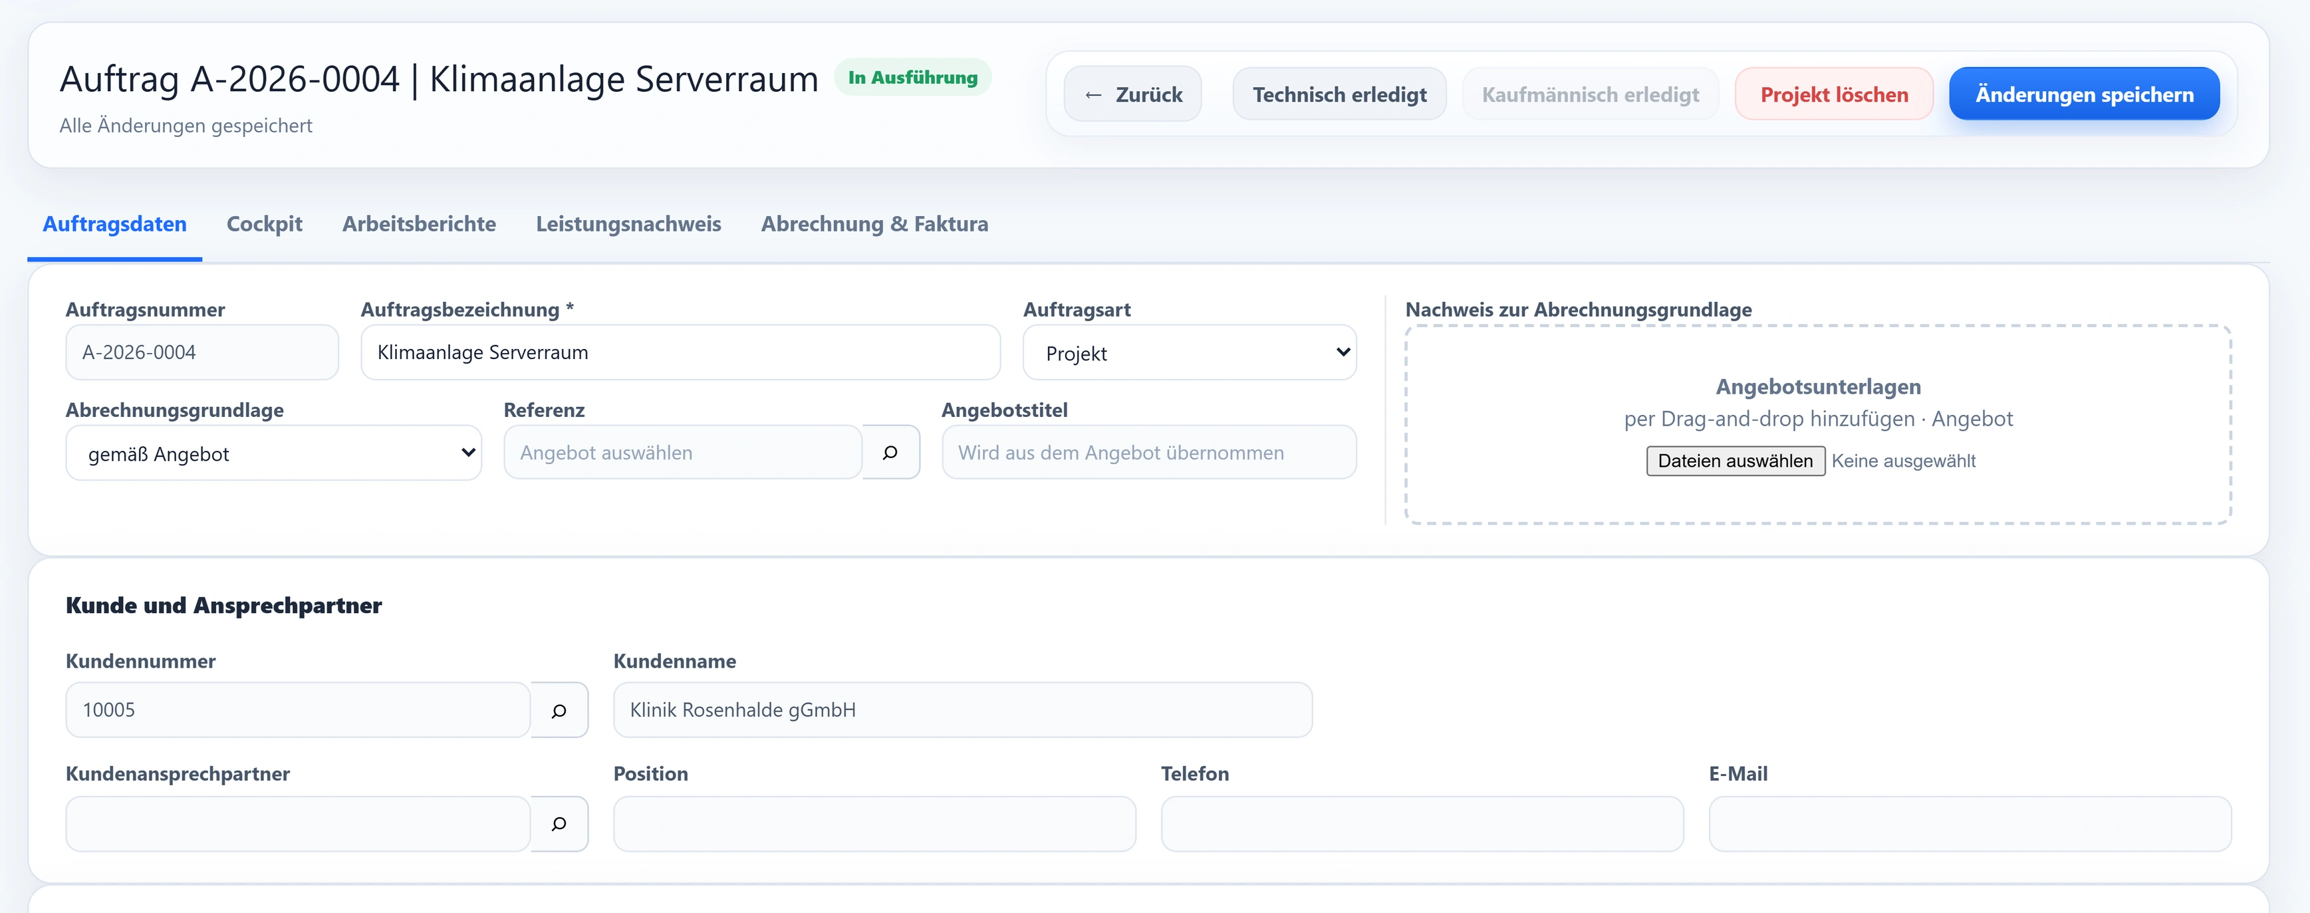
Task: Click the In Ausführung status badge
Action: [913, 77]
